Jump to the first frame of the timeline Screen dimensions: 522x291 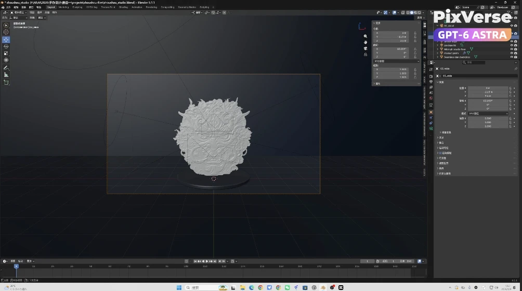pos(195,261)
